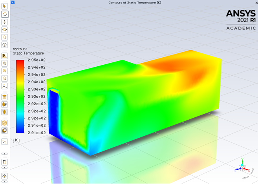Activate the Pan view tool
Viewport: 258px width, 184px height.
4,22
